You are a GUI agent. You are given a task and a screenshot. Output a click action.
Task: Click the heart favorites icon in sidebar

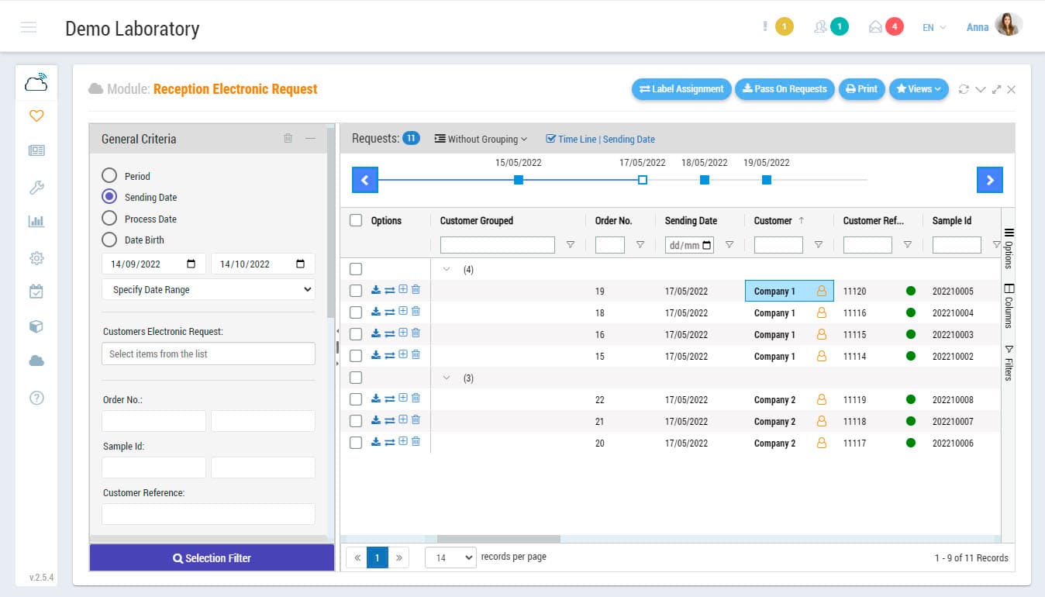pyautogui.click(x=36, y=116)
